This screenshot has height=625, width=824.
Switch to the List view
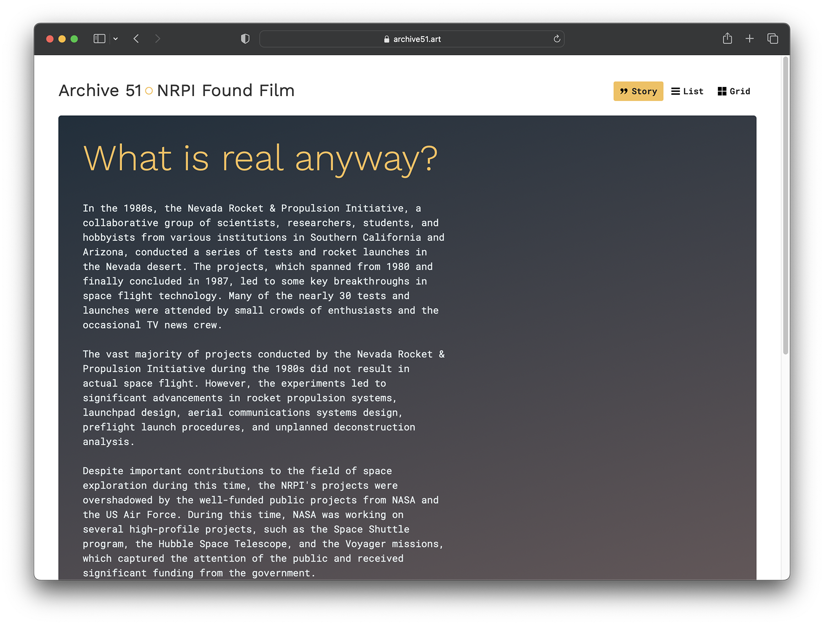(x=687, y=91)
